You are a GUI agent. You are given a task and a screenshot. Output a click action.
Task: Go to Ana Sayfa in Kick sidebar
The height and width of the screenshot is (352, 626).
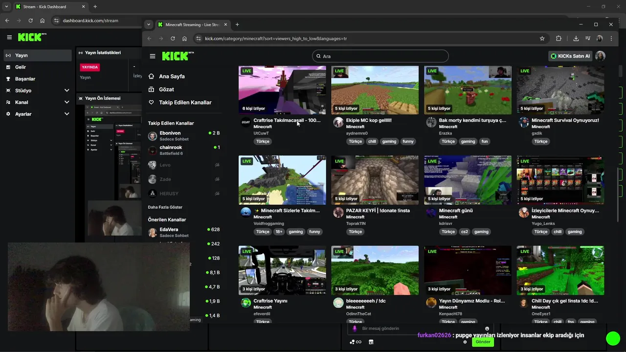tap(184, 76)
